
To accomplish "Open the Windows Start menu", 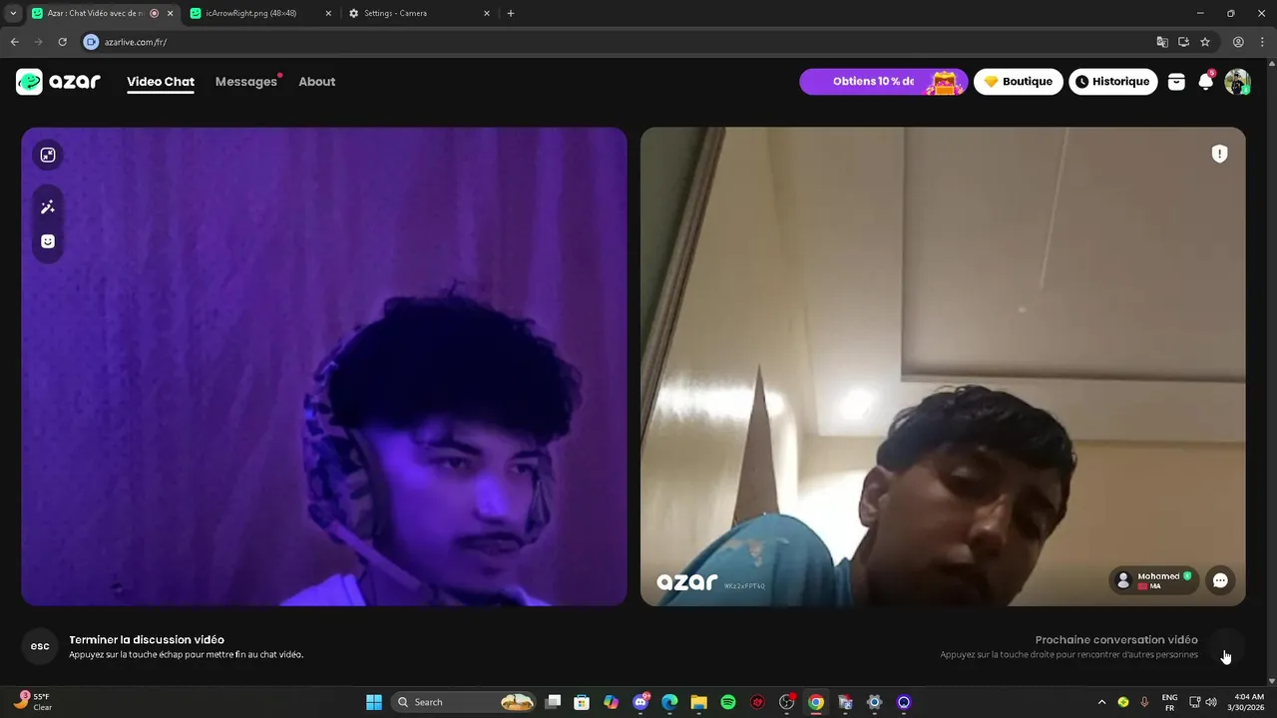I will coord(374,702).
